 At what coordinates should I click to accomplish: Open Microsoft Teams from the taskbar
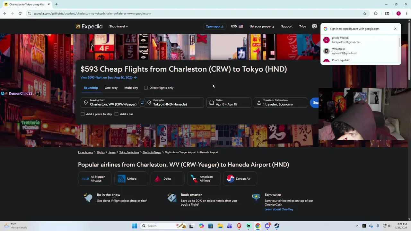tap(230, 226)
